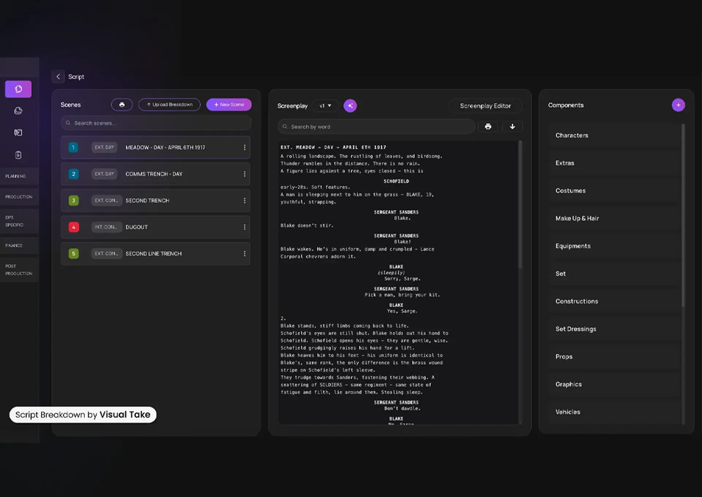Image resolution: width=702 pixels, height=497 pixels.
Task: Open the Constructions component
Action: [x=614, y=301]
